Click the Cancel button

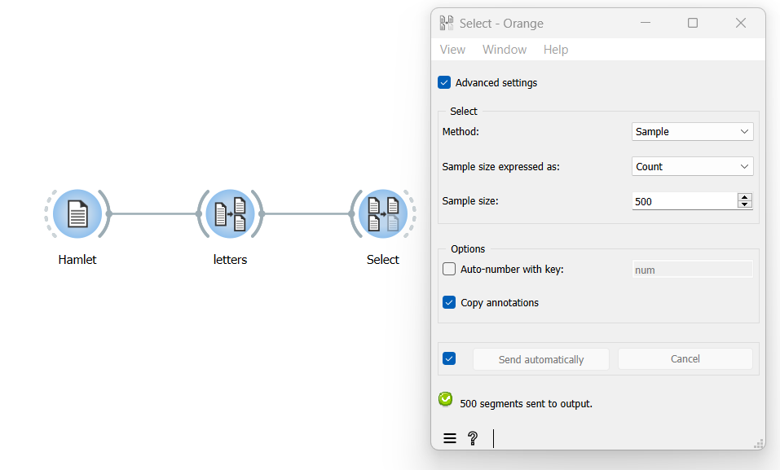click(x=685, y=358)
